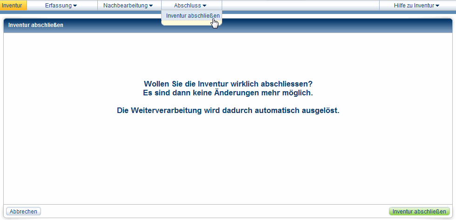
Task: Click the Abschluss menu label
Action: tap(188, 6)
